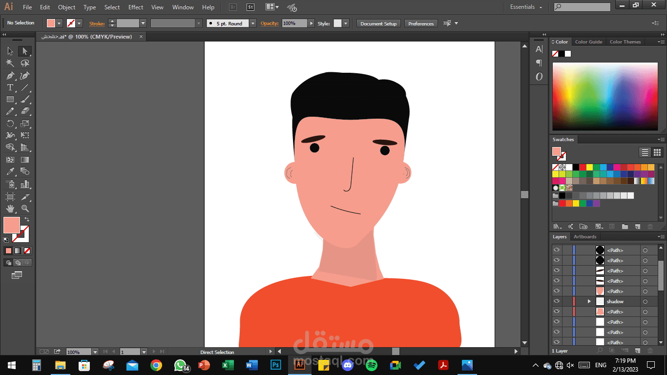
Task: Open the Effect menu
Action: click(x=135, y=7)
